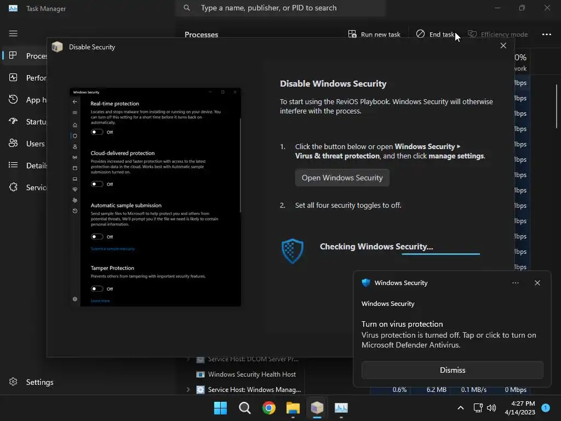Open the Services tab
Viewport: 561px width, 421px height.
coord(25,187)
